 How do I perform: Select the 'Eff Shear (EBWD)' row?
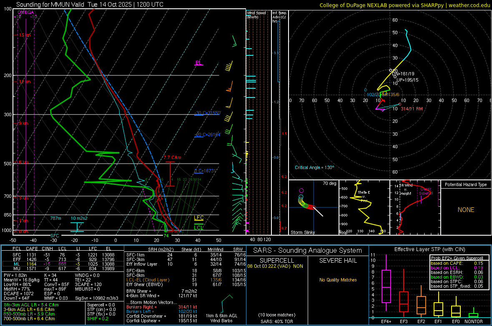[186, 285]
